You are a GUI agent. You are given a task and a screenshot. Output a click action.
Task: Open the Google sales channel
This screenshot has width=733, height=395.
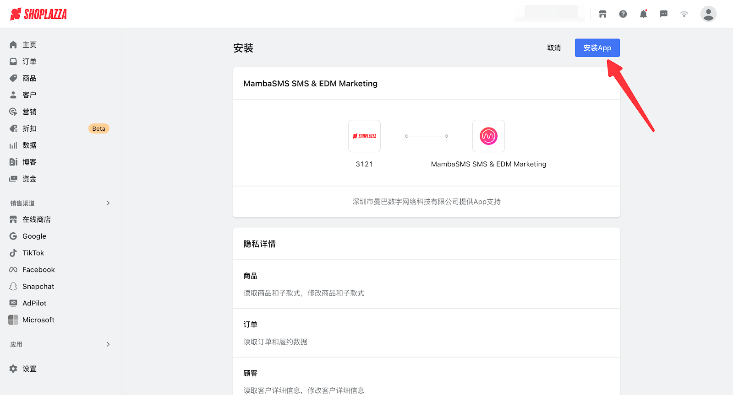(34, 236)
